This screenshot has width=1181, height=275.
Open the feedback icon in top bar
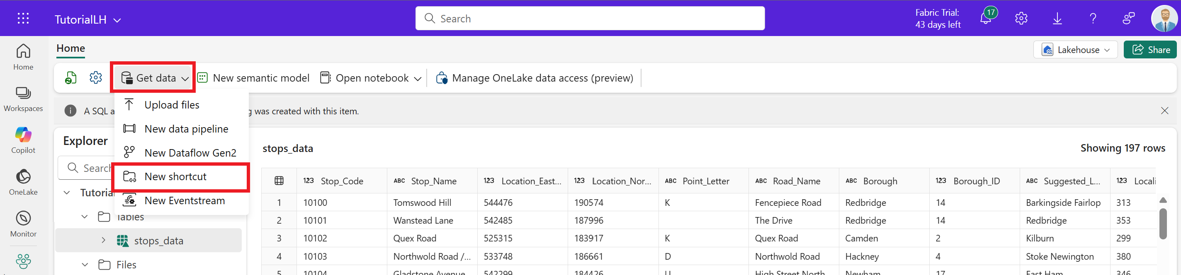1129,18
